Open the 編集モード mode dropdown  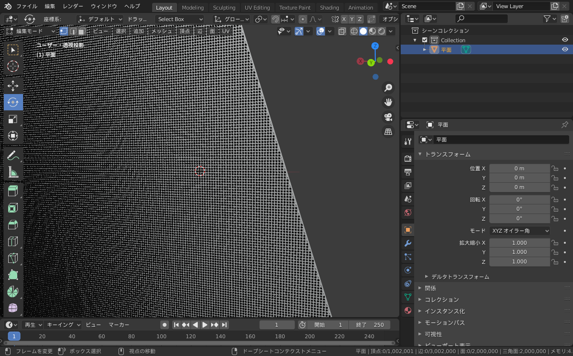point(31,31)
